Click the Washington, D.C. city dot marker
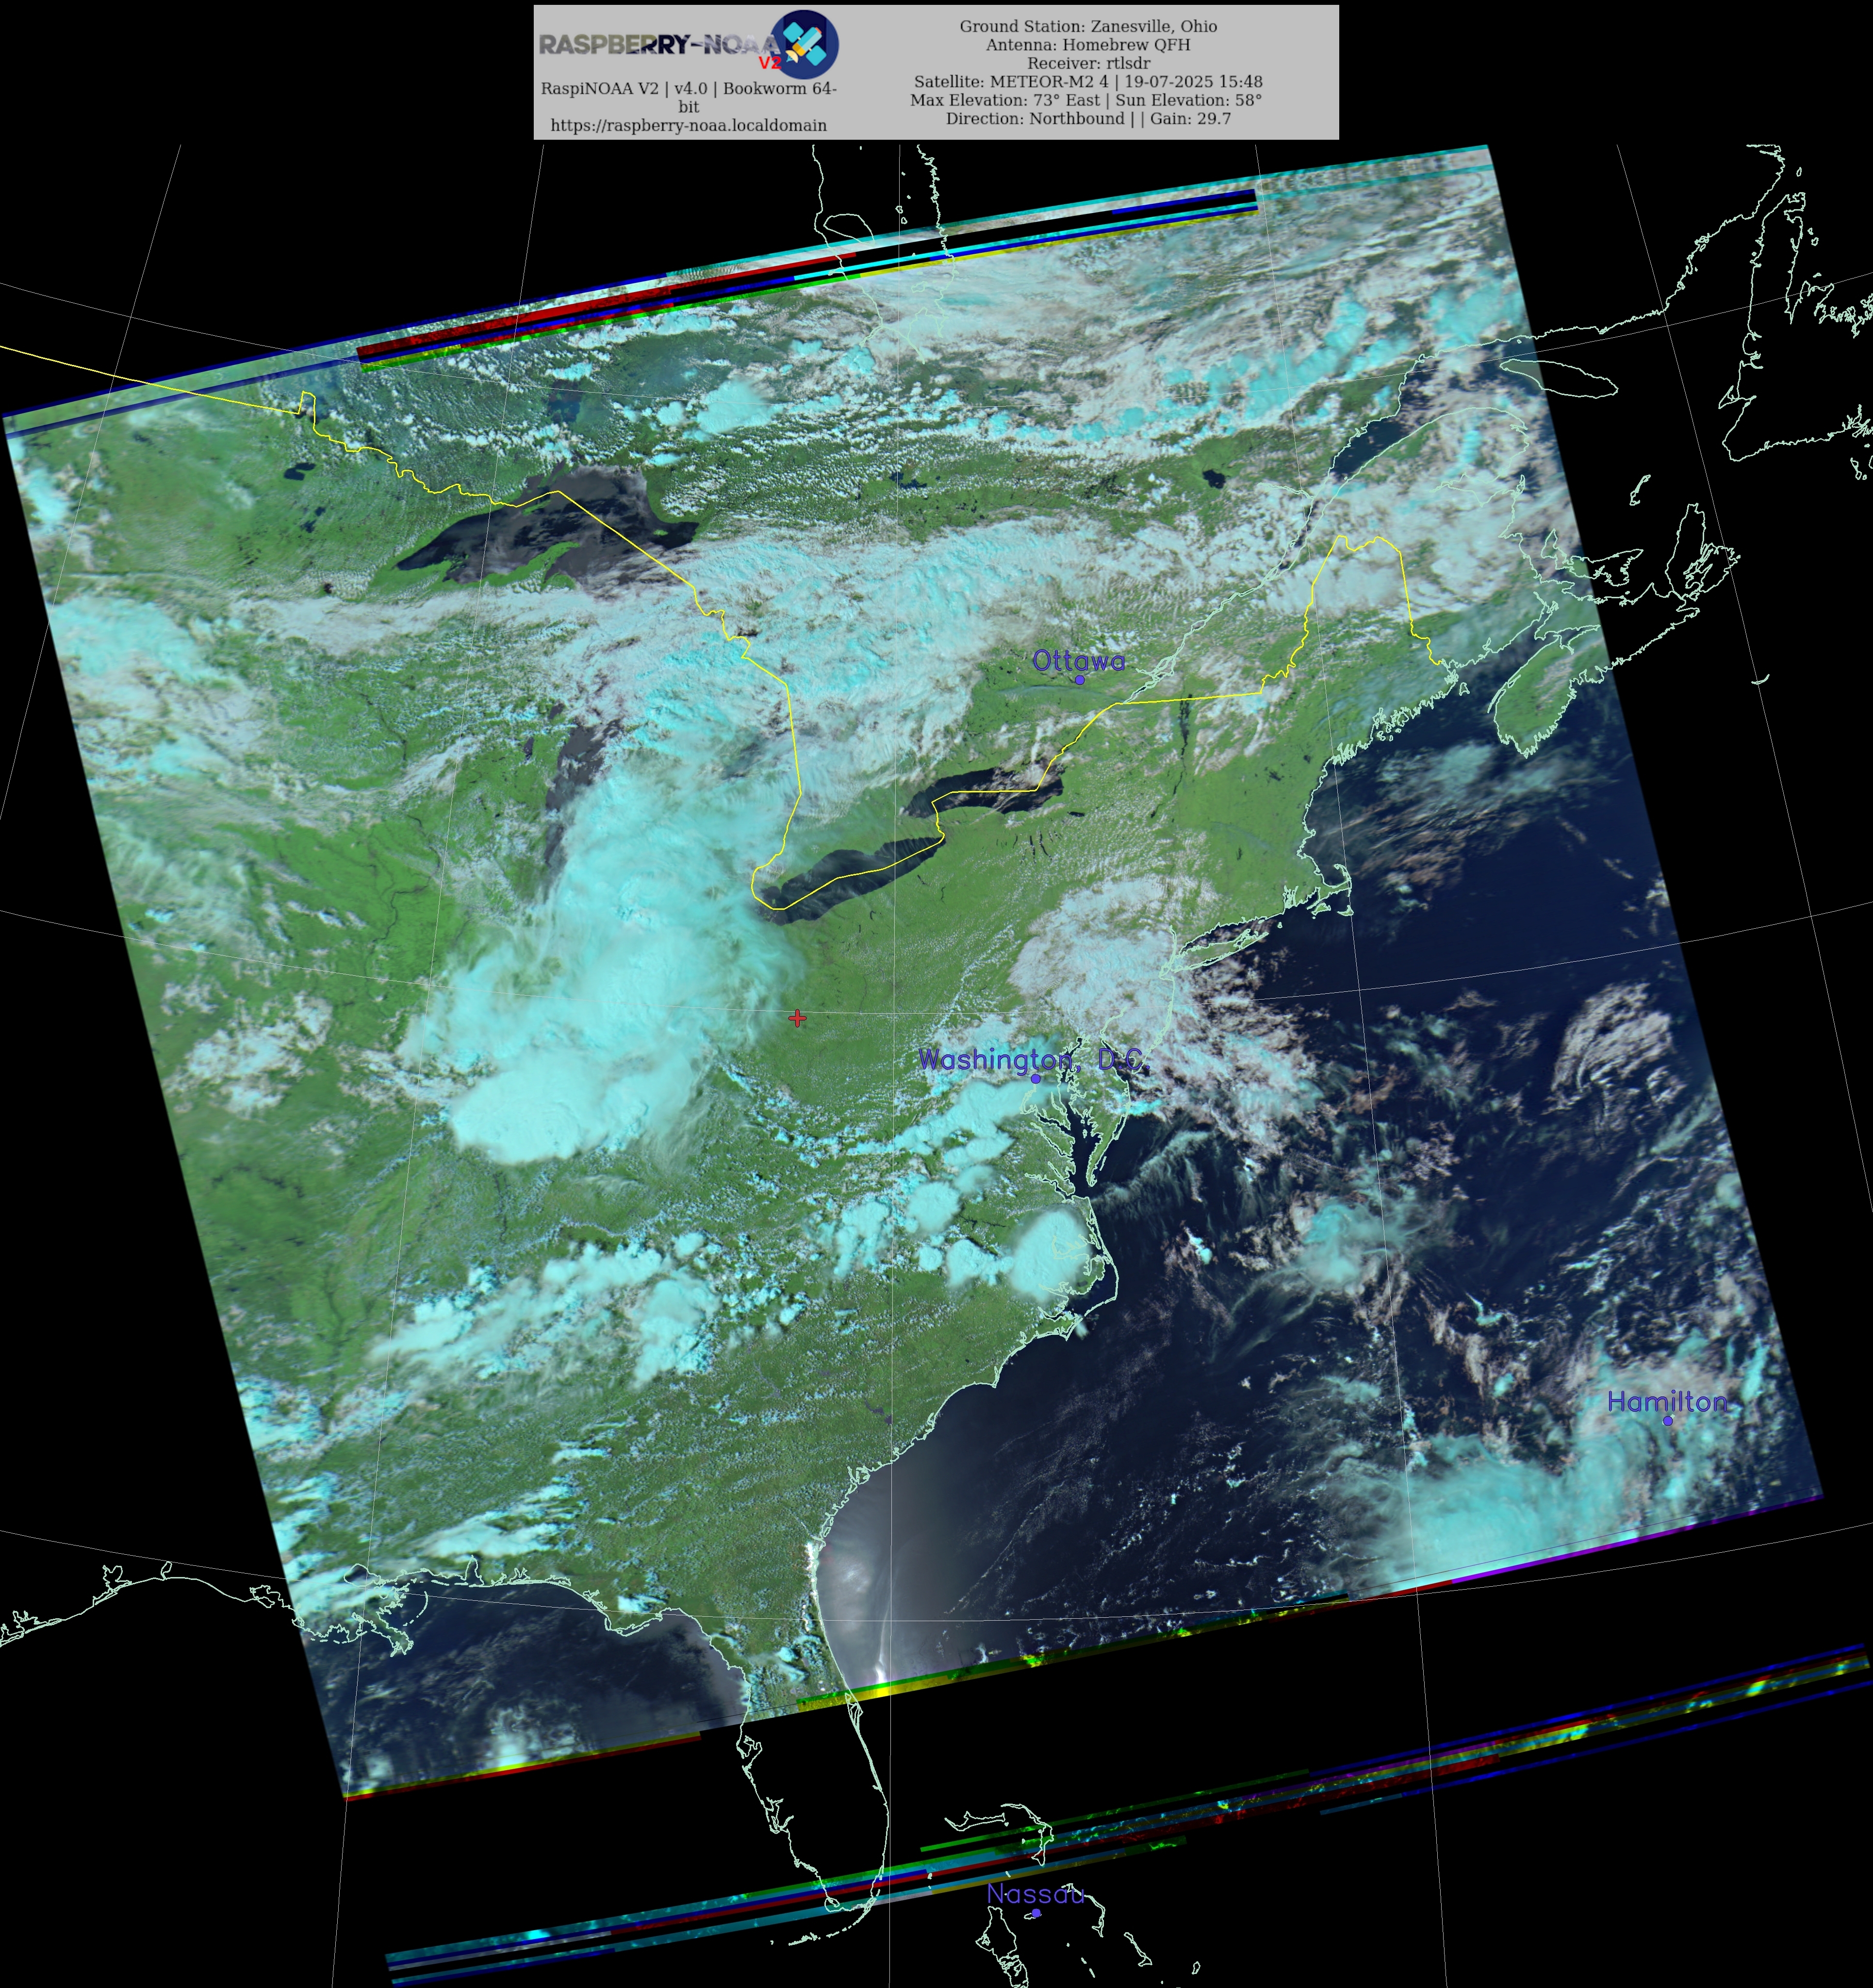This screenshot has width=1873, height=1988. click(x=1036, y=1078)
